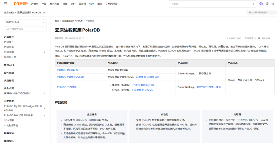Open the 产品 top menu
The width and height of the screenshot is (277, 143).
44,4
